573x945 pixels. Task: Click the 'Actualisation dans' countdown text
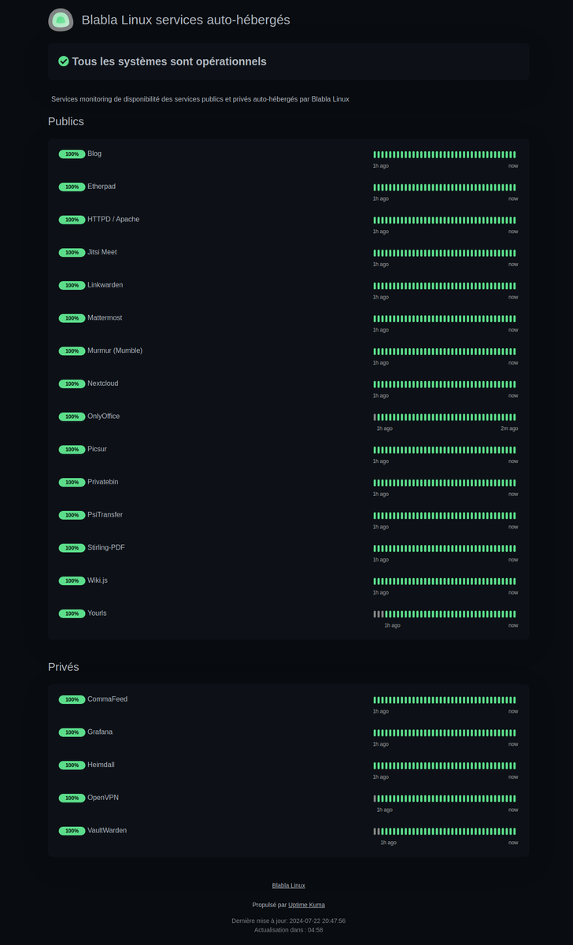point(288,930)
